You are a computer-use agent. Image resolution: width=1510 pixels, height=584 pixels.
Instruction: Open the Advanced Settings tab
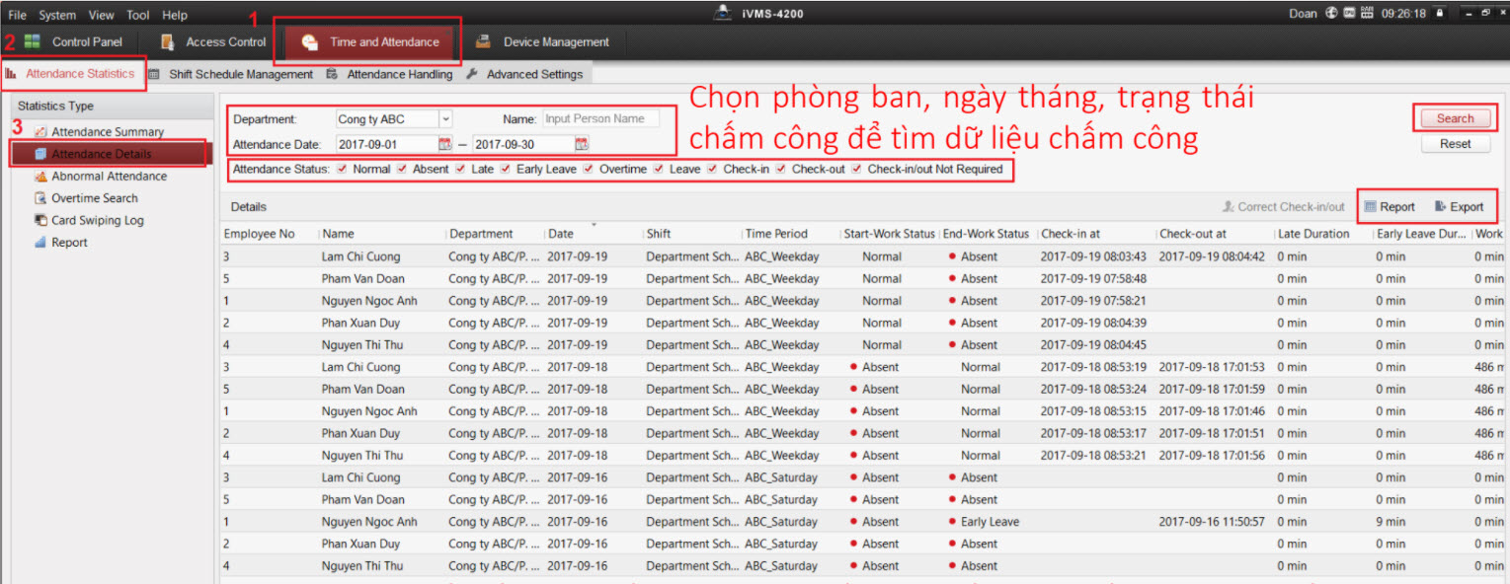(533, 74)
